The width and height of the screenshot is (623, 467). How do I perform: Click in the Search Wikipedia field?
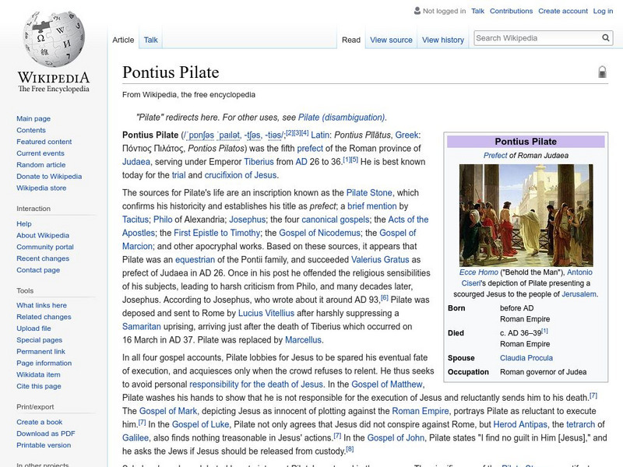click(536, 38)
